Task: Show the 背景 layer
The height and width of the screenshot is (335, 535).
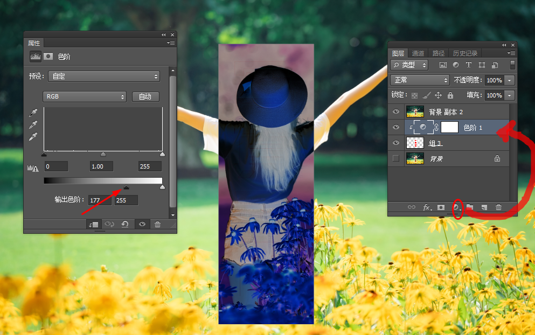Action: (396, 158)
